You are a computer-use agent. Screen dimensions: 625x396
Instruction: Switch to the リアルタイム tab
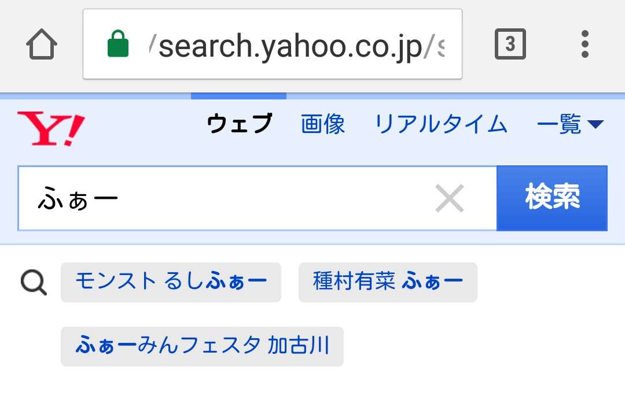coord(441,123)
